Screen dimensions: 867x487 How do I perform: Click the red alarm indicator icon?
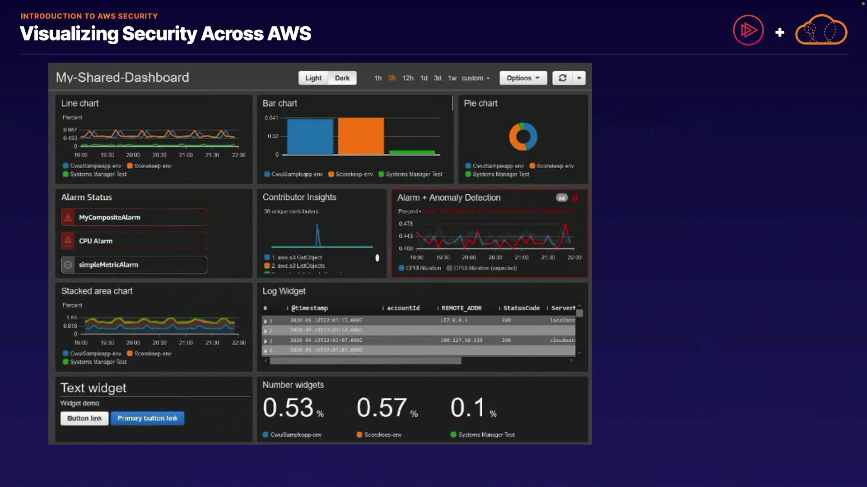[575, 198]
